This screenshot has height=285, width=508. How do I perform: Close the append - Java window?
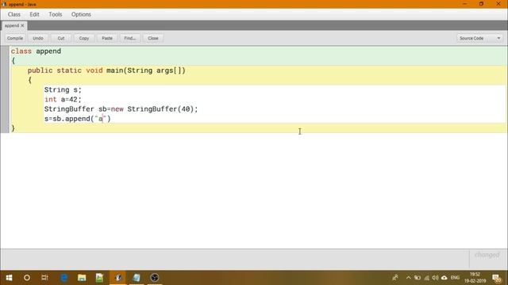(498, 4)
